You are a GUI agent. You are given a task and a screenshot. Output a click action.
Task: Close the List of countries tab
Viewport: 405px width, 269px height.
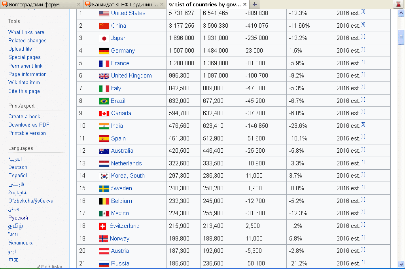click(x=244, y=4)
